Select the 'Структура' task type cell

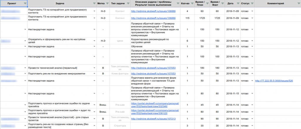coord(120,126)
